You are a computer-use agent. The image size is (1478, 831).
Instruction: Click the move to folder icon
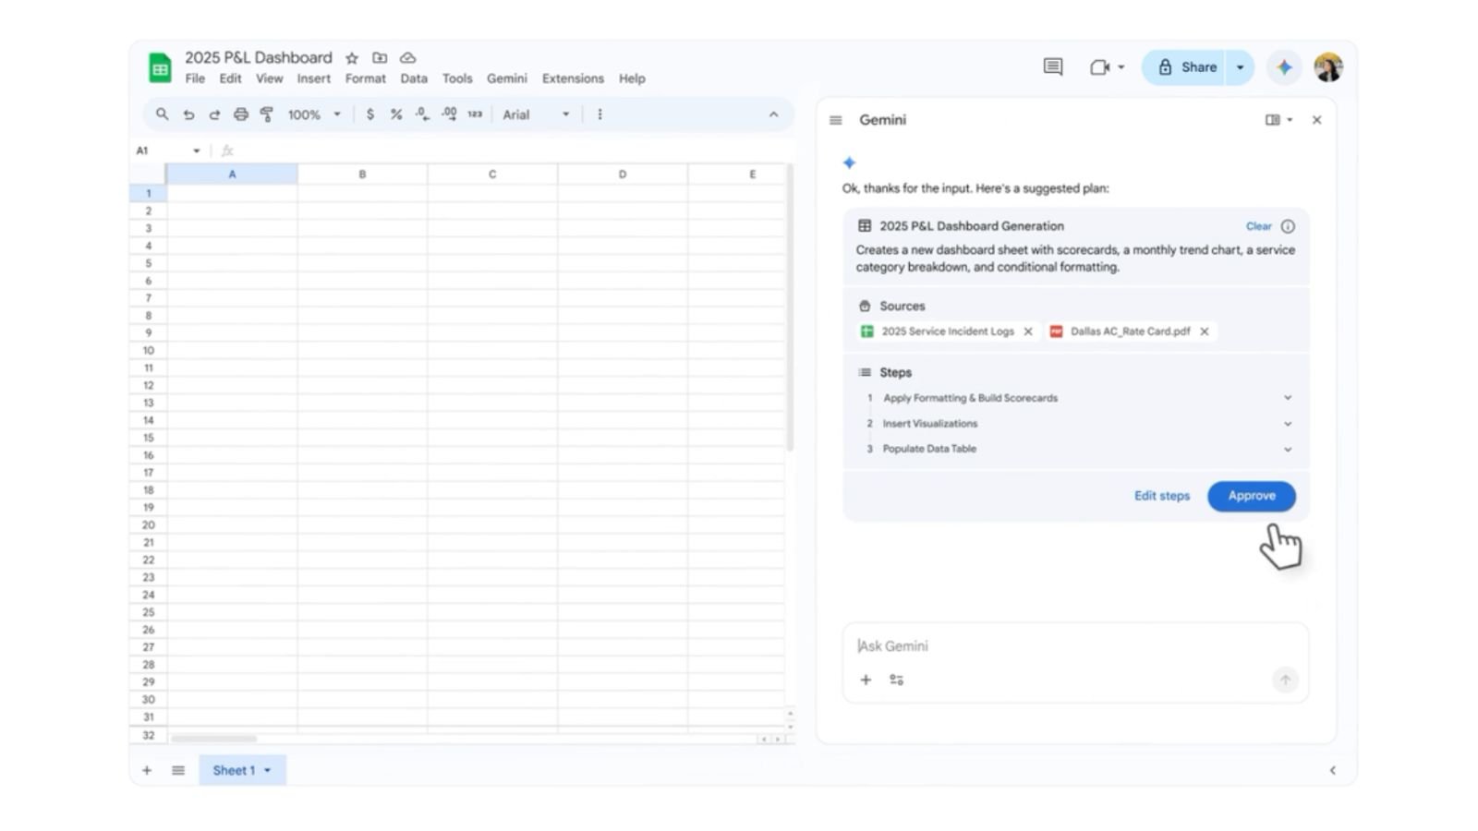click(x=380, y=58)
